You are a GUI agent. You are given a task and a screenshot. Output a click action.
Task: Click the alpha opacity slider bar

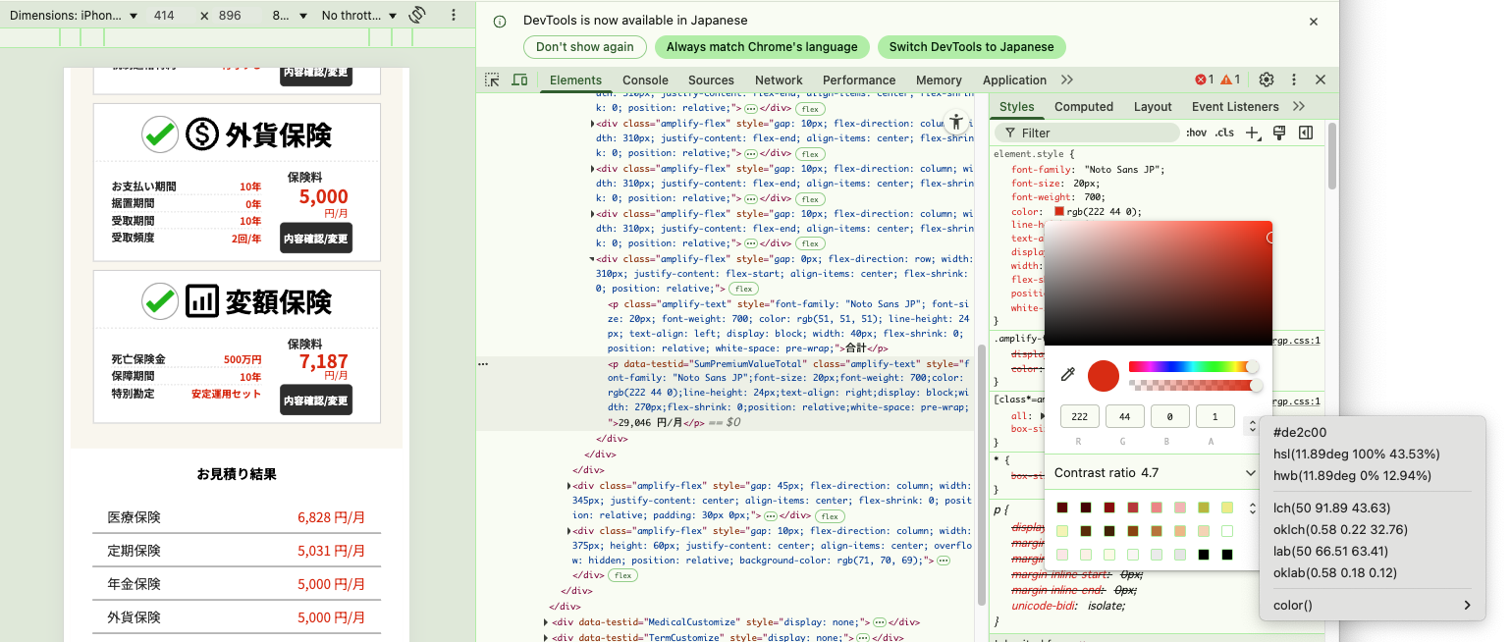[x=1192, y=385]
